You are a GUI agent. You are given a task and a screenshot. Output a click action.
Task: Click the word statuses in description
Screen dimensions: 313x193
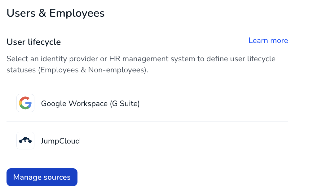[21, 70]
